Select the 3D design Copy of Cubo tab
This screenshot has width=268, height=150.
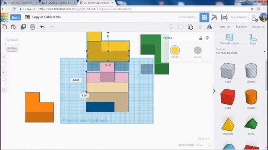(97, 3)
